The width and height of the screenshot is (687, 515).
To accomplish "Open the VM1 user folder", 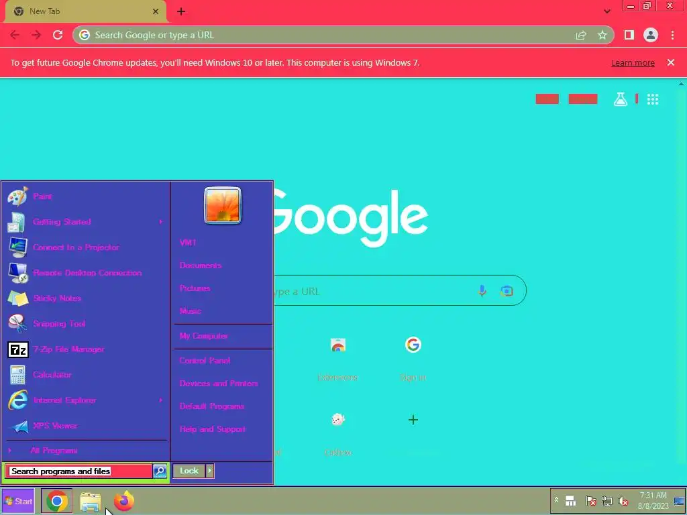I will click(x=188, y=242).
